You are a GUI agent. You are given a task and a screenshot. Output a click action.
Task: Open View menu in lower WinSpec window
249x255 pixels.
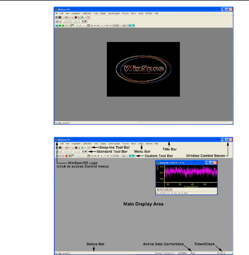[67, 143]
